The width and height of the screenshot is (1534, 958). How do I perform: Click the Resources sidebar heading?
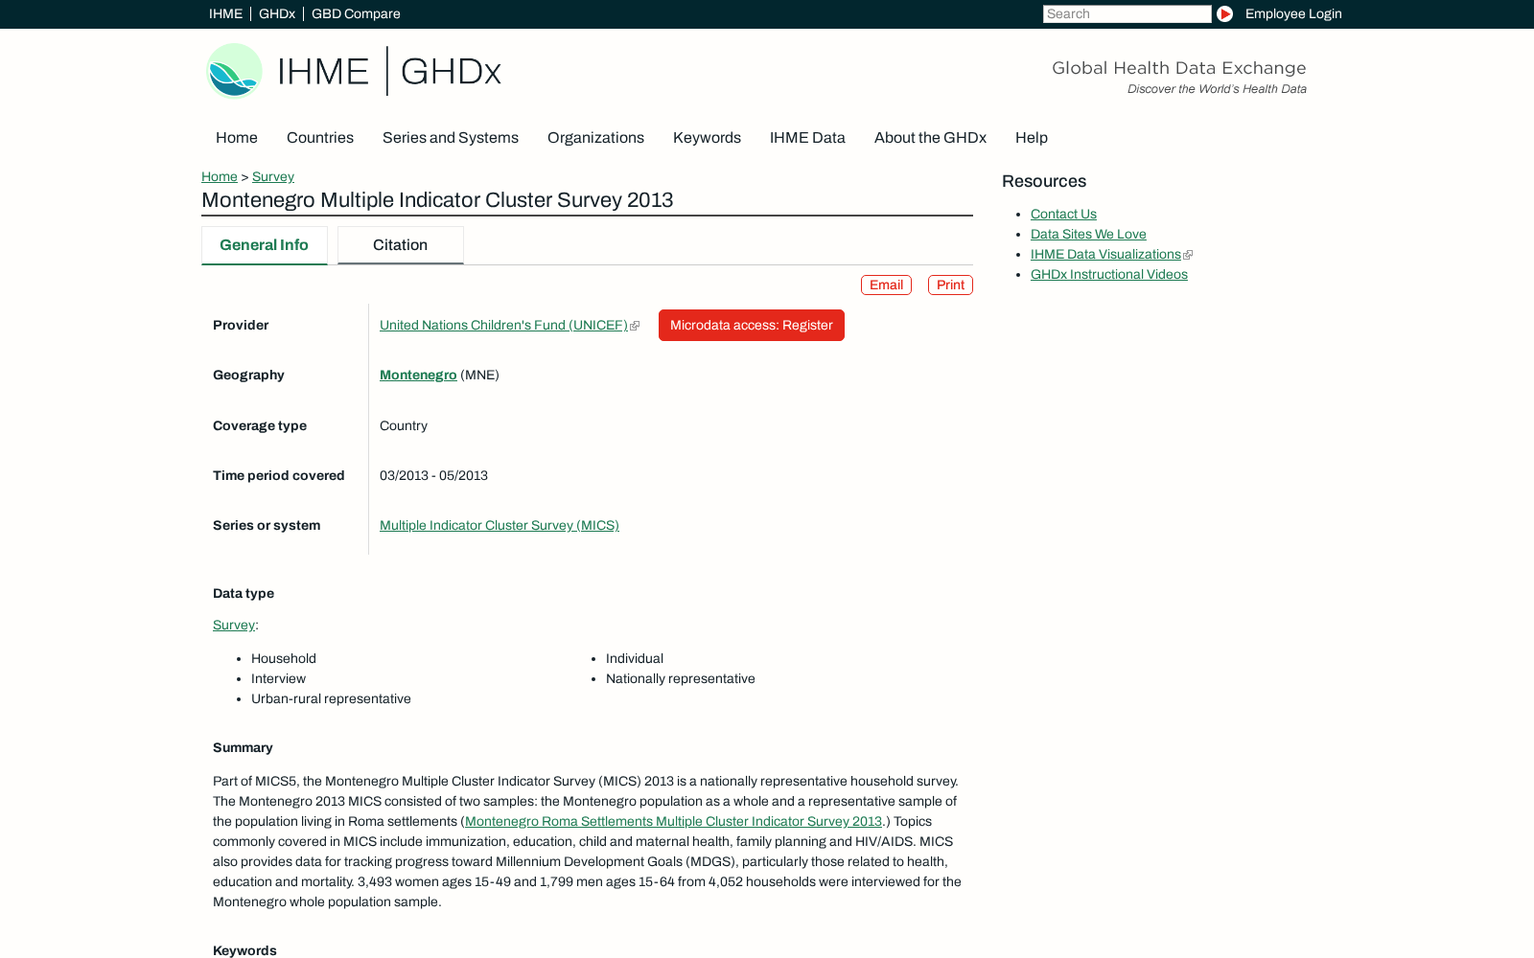click(1044, 181)
